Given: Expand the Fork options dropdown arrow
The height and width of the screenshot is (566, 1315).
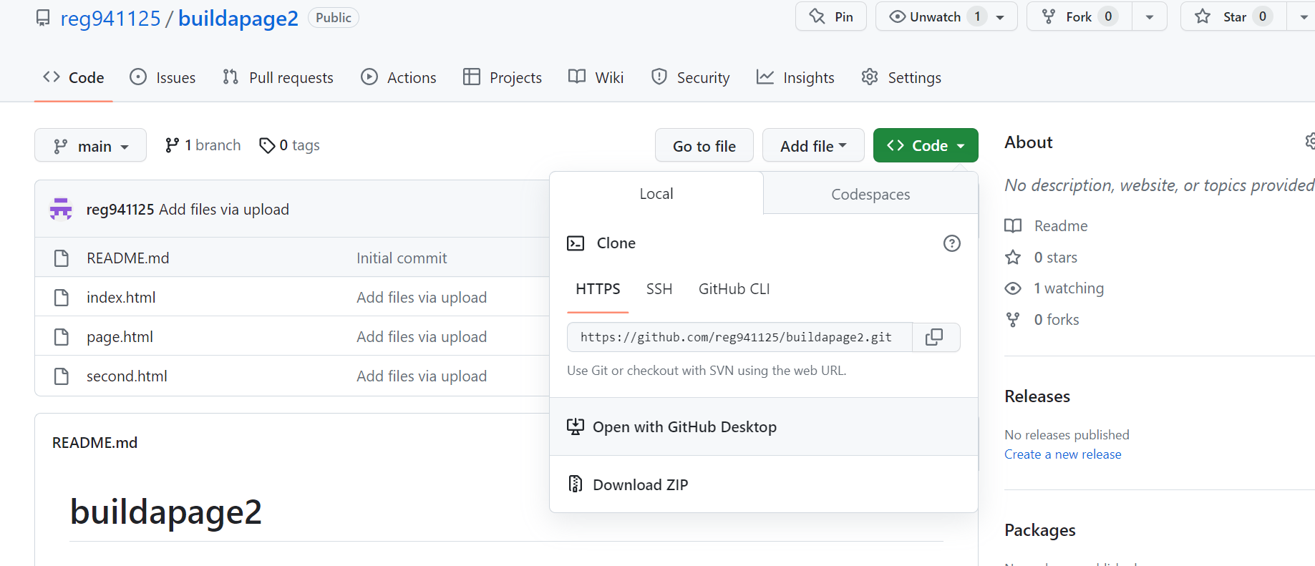Looking at the screenshot, I should (1150, 16).
